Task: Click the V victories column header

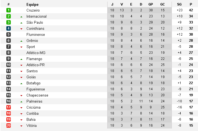Action: click(x=122, y=4)
